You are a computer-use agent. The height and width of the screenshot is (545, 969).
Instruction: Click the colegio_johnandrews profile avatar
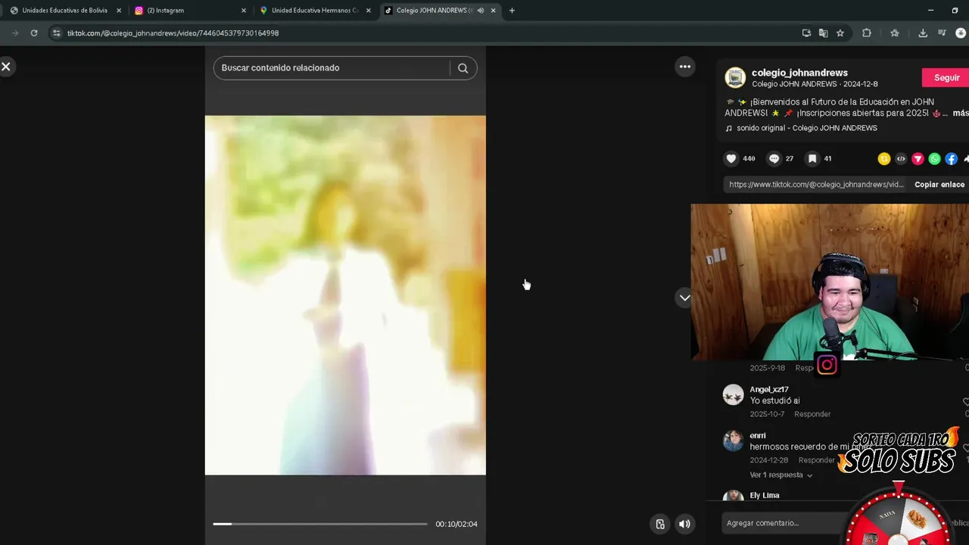(x=735, y=78)
